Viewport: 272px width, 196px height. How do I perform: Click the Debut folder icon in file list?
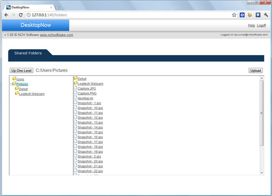(x=75, y=78)
